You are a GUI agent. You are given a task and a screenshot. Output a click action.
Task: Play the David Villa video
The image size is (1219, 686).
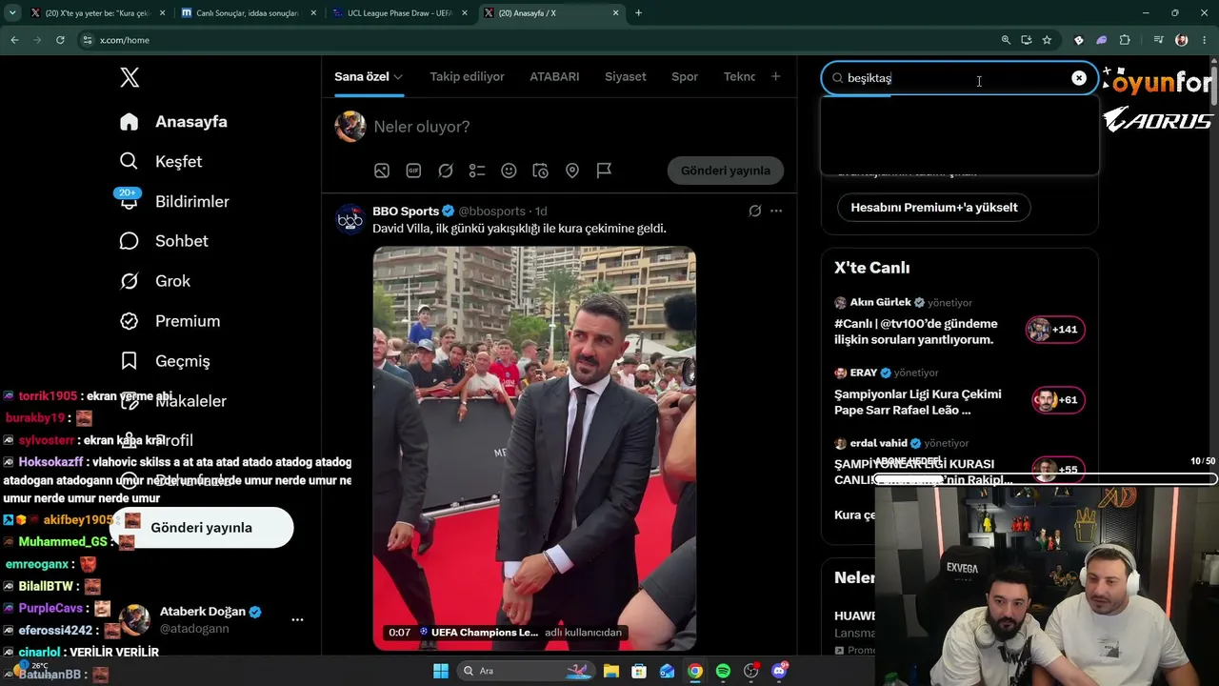tap(534, 449)
